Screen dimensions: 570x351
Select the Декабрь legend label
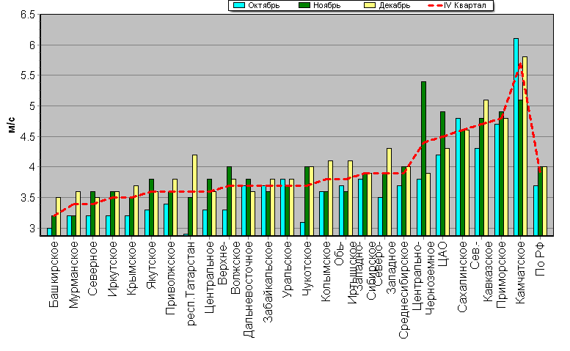click(394, 5)
